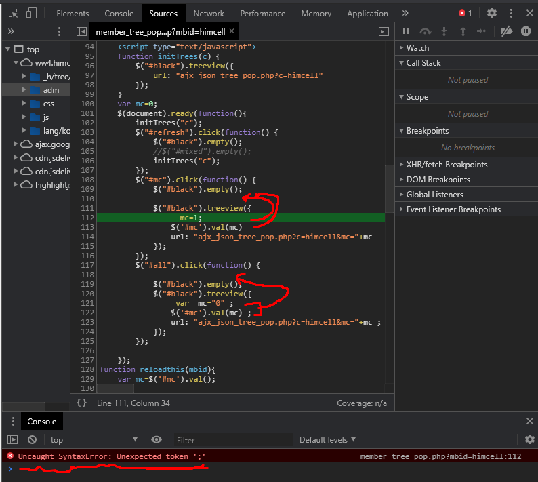
Task: Click the pause script execution button
Action: [x=407, y=31]
